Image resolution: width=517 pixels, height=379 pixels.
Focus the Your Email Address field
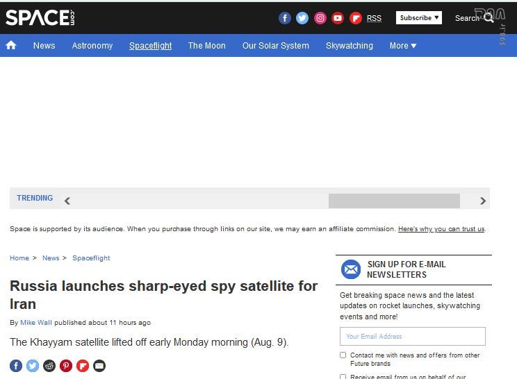click(413, 336)
